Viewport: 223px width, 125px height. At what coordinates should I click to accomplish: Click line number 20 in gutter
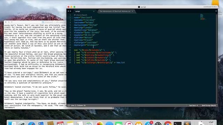70,62
